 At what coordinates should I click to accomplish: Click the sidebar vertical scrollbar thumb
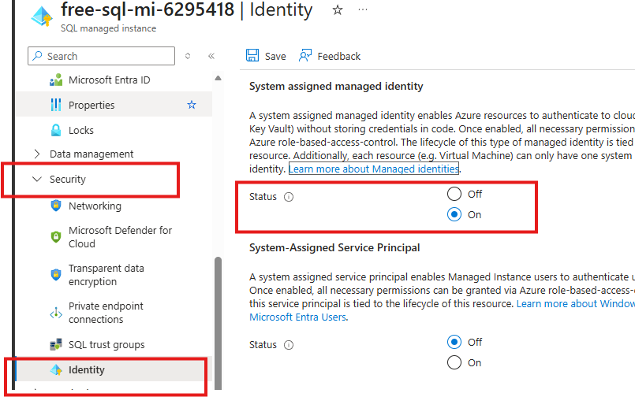(x=218, y=323)
